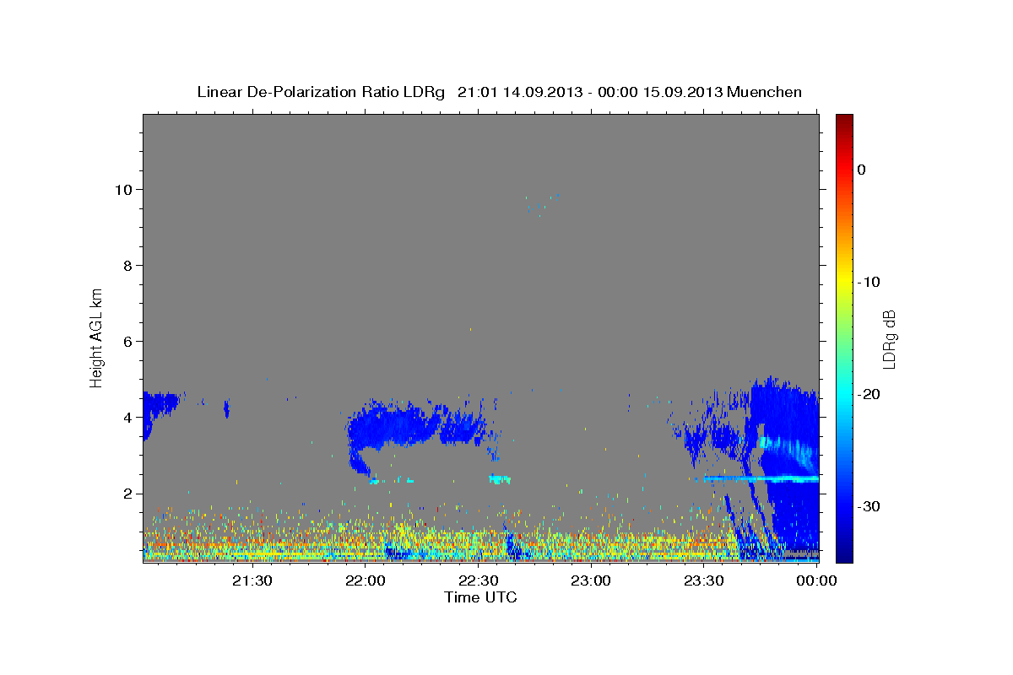Click the colorbar value '-20'
Image resolution: width=1013 pixels, height=675 pixels.
click(870, 394)
